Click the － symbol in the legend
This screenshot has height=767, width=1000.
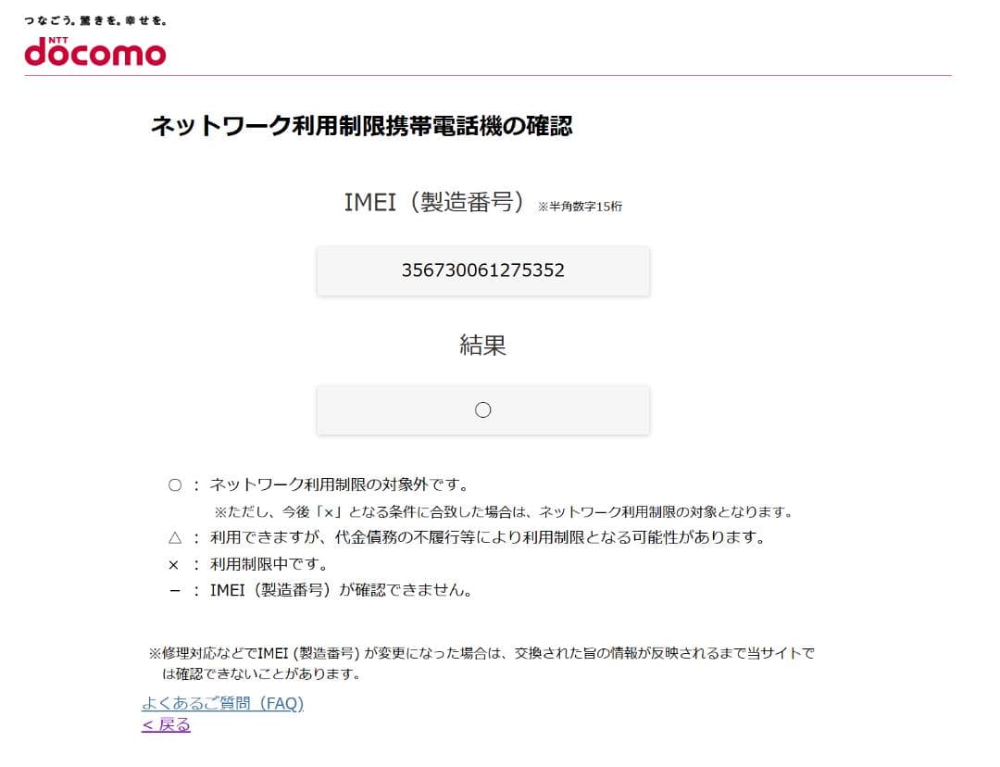click(x=172, y=588)
